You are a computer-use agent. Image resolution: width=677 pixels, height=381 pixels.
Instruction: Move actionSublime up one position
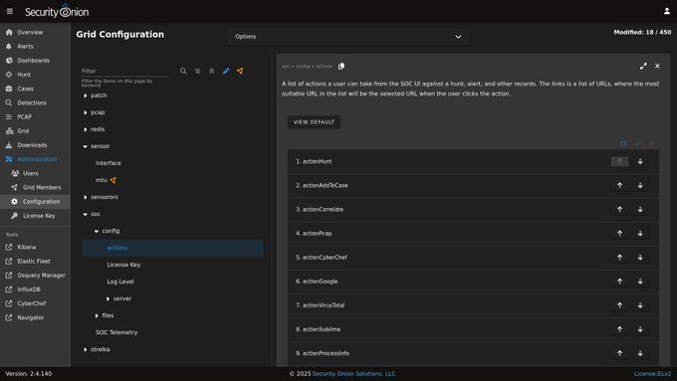coord(619,329)
